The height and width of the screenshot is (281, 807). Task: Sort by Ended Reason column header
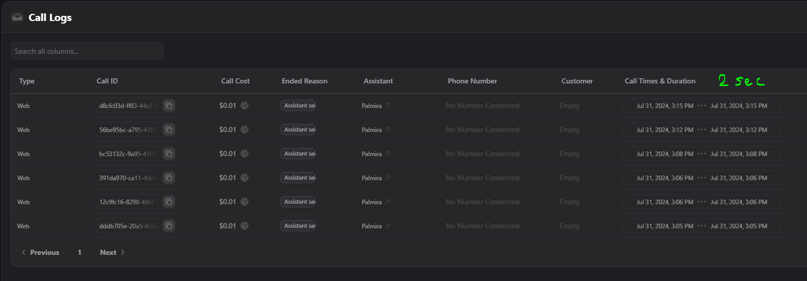[x=304, y=81]
